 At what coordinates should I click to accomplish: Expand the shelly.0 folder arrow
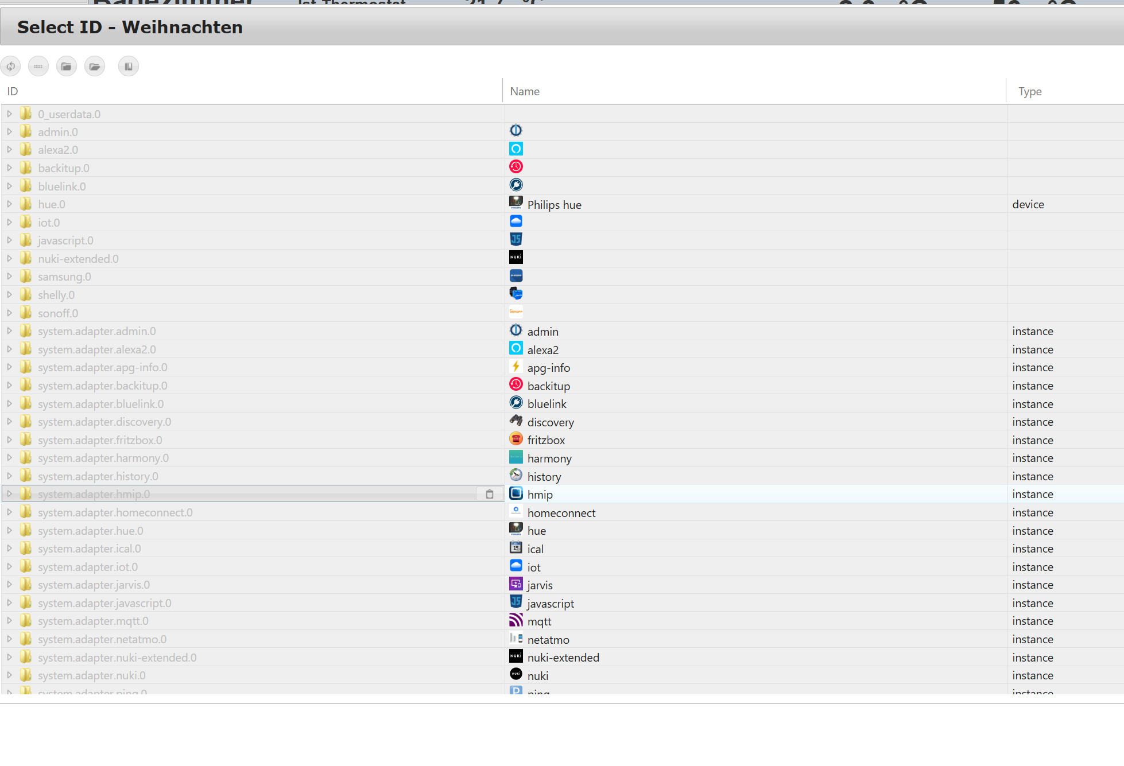pyautogui.click(x=9, y=295)
